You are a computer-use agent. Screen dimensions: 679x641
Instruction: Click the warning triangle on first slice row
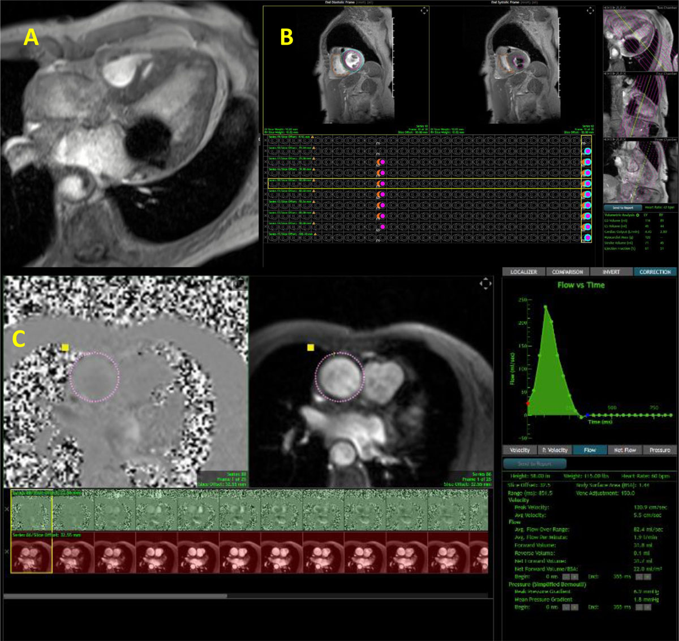tap(313, 137)
